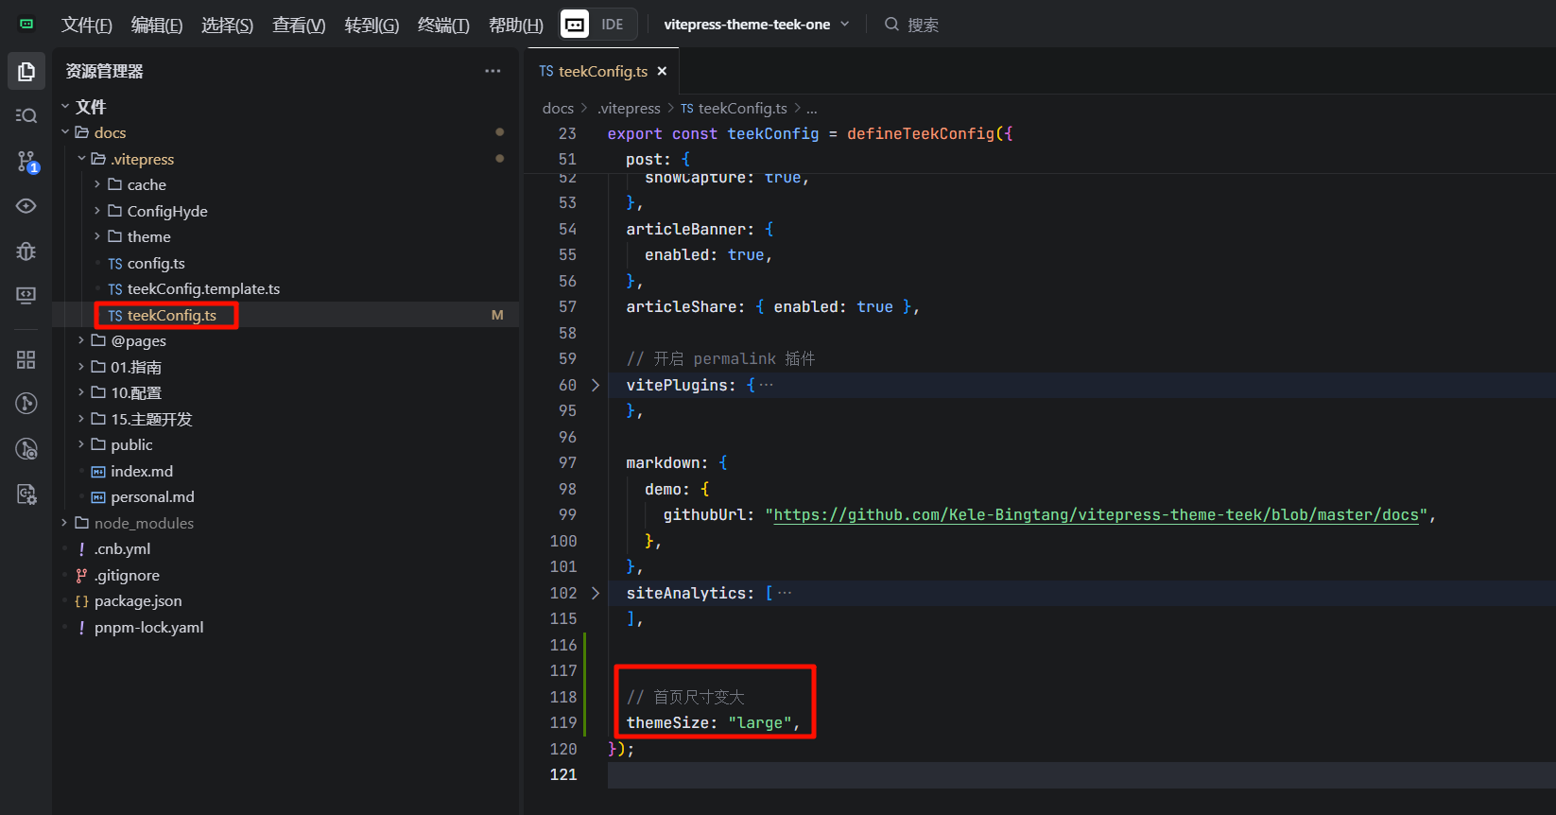The height and width of the screenshot is (815, 1556).
Task: Open the 终端(T) menu
Action: pyautogui.click(x=442, y=25)
